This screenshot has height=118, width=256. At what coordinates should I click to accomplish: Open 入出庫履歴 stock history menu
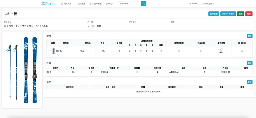[95, 4]
